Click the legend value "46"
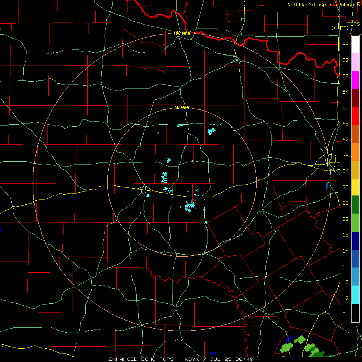This screenshot has width=362, height=362. pyautogui.click(x=346, y=123)
